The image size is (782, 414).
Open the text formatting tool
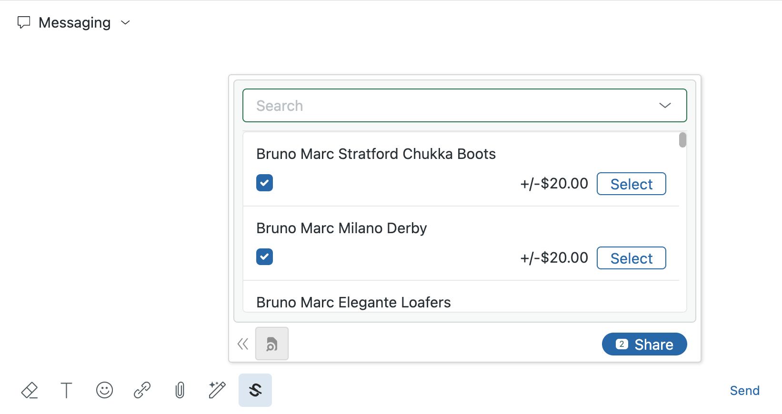pyautogui.click(x=67, y=390)
